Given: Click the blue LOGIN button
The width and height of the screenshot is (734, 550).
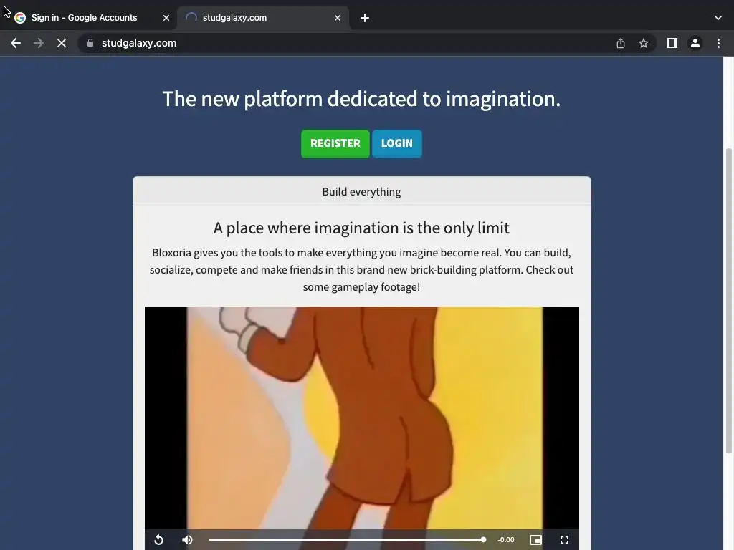Looking at the screenshot, I should 397,143.
